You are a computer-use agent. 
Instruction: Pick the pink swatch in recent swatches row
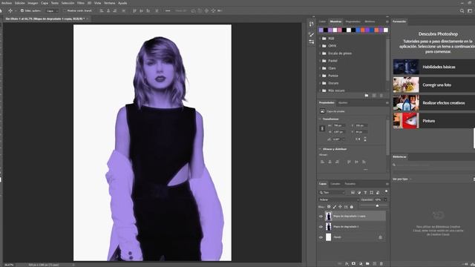340,30
